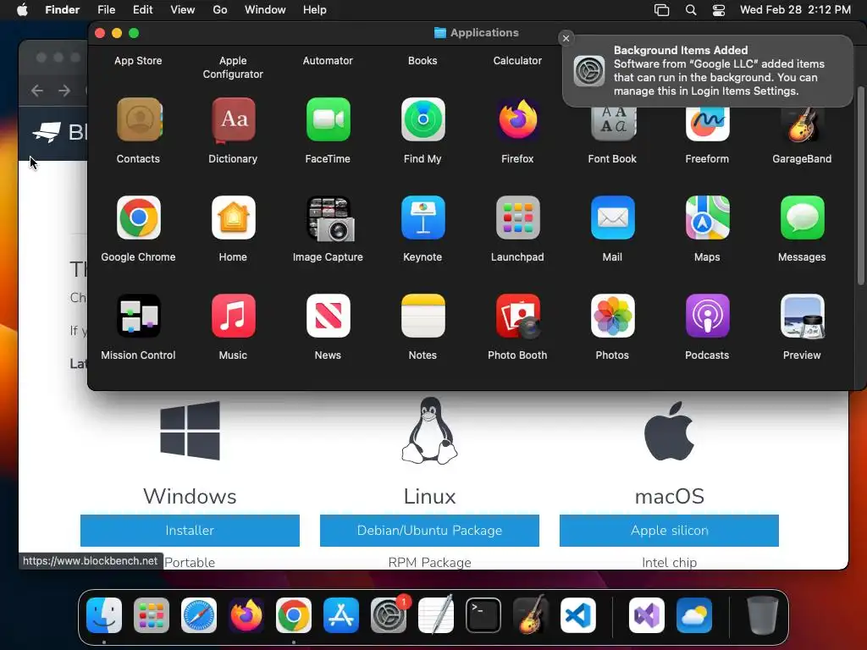Open the Finder menu
Screen dimensions: 867x650
tap(62, 10)
